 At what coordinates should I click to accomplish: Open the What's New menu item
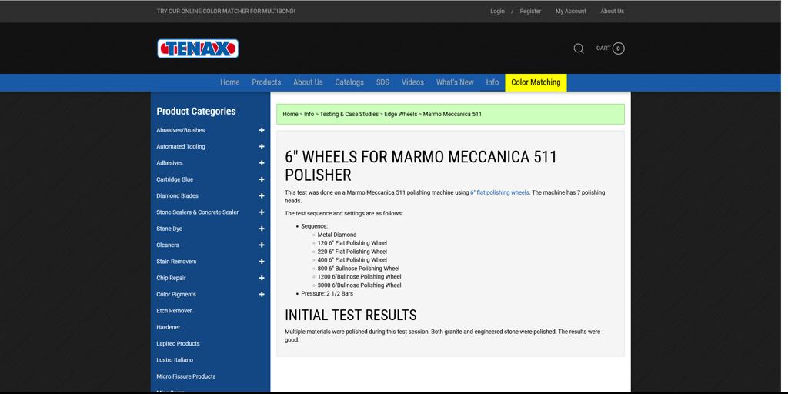tap(455, 82)
